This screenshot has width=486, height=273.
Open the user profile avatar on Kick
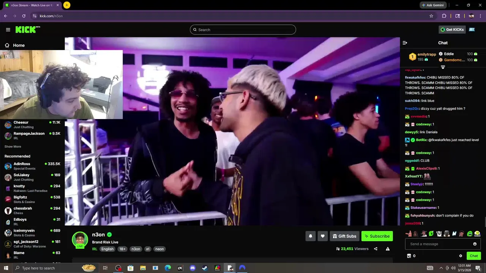pyautogui.click(x=472, y=30)
